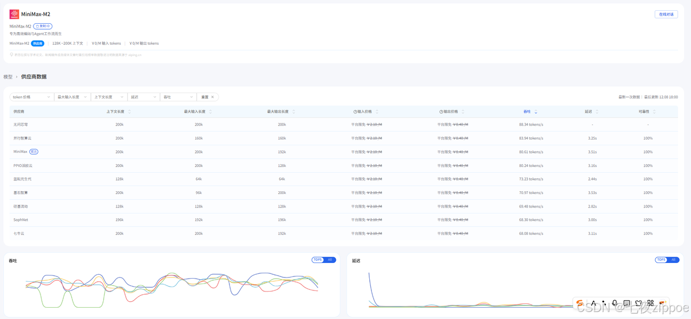Click the 88.34 tokens/s throughput value
Viewport: 691px width, 319px height.
[531, 124]
